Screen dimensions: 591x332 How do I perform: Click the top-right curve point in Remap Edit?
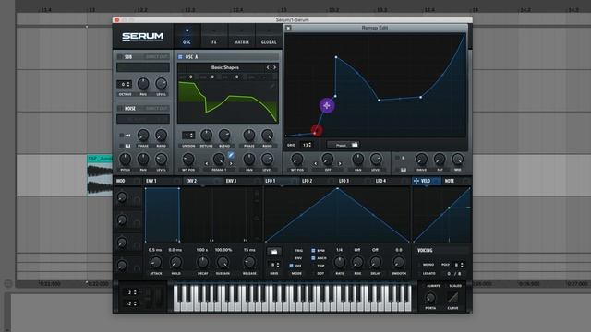pyautogui.click(x=464, y=35)
